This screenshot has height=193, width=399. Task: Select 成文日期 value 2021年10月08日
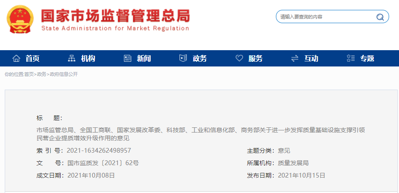tap(91, 175)
